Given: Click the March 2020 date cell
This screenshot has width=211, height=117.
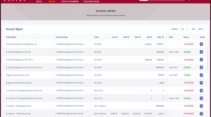Looking at the screenshot, I should pyautogui.click(x=174, y=52).
